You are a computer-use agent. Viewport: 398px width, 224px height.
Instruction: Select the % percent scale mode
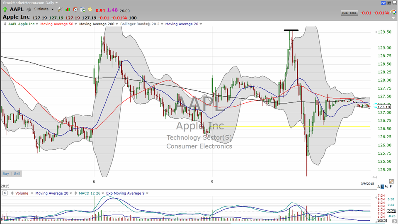point(386,187)
